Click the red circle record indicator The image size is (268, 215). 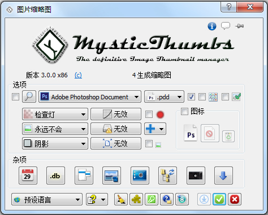click(160, 115)
